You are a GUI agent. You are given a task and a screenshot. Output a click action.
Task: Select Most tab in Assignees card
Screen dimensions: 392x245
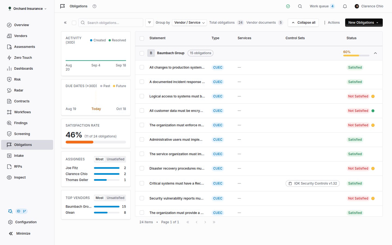99,159
